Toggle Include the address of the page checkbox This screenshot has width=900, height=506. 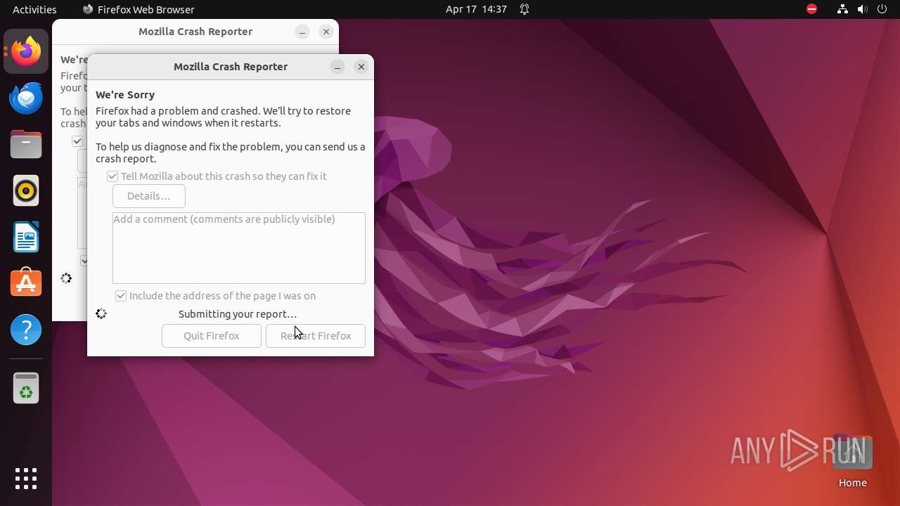click(x=121, y=296)
